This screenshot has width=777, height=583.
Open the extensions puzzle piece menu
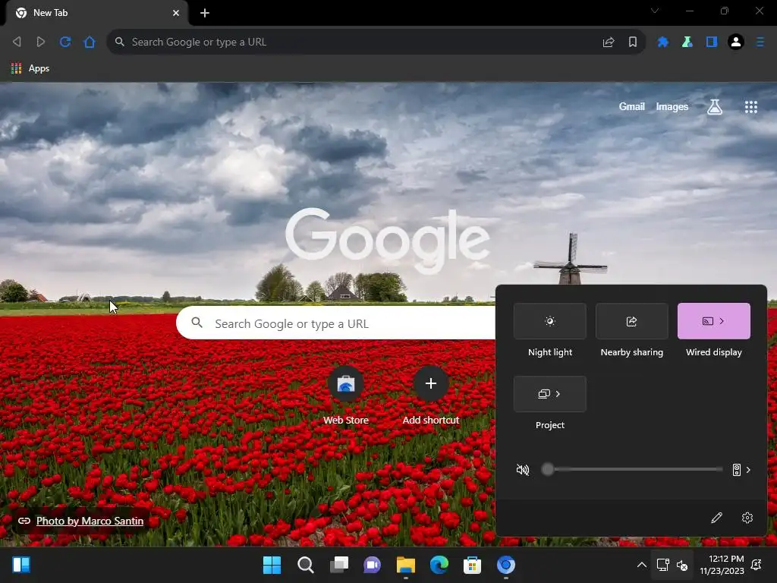click(x=662, y=43)
